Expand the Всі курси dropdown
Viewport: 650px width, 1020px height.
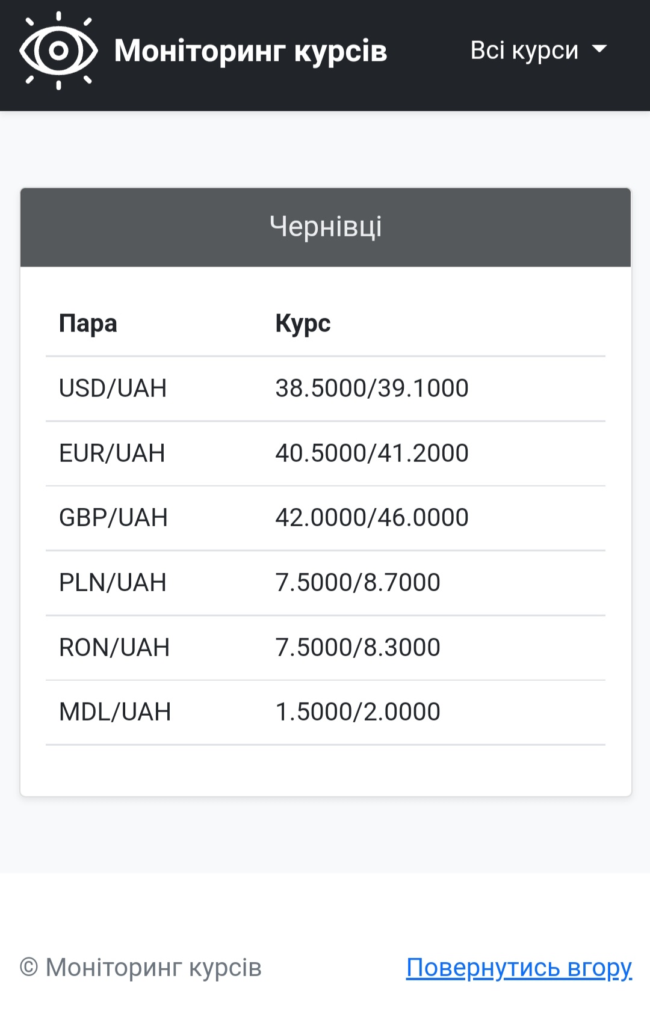point(524,51)
